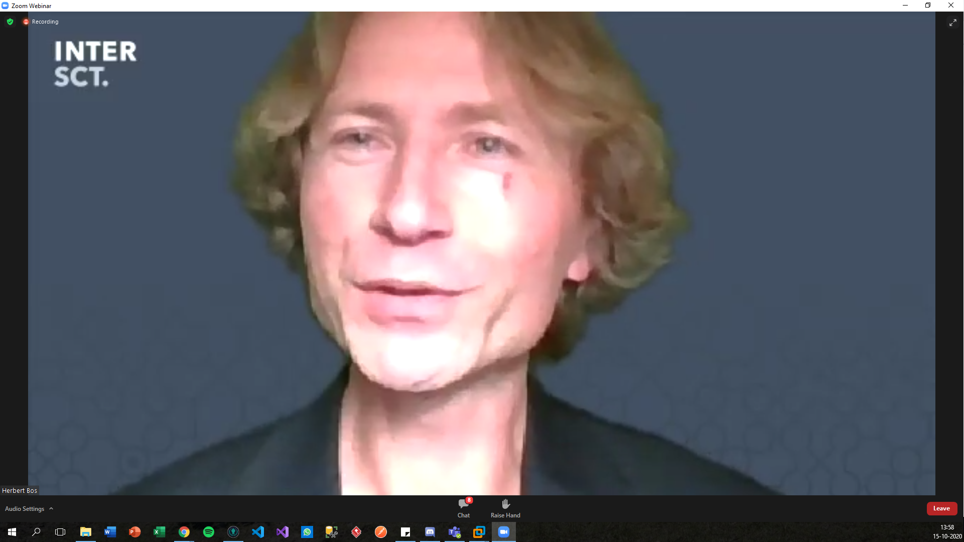This screenshot has width=964, height=542.
Task: Select Herbert Bos participant name label
Action: 19,490
